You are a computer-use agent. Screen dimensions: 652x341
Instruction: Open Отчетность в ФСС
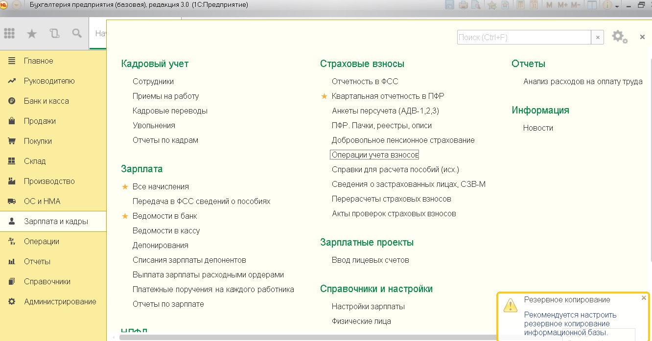pyautogui.click(x=365, y=81)
